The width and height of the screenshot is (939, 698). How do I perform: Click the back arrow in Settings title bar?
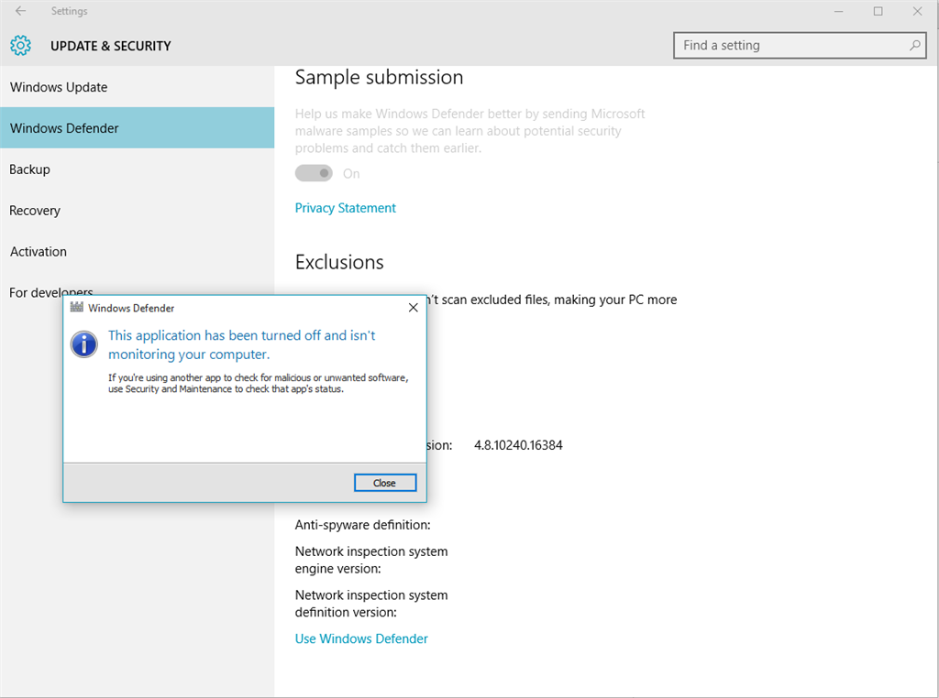pyautogui.click(x=20, y=11)
